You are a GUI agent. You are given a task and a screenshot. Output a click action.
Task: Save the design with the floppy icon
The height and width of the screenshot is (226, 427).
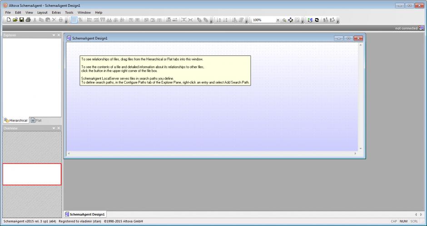21,20
